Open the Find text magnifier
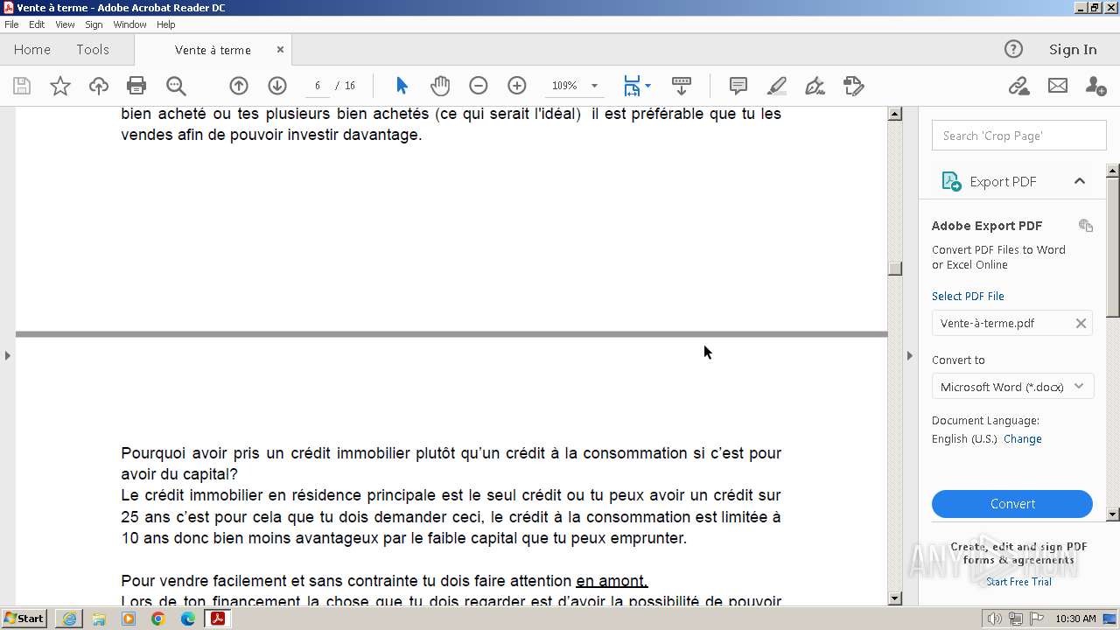 (x=176, y=86)
